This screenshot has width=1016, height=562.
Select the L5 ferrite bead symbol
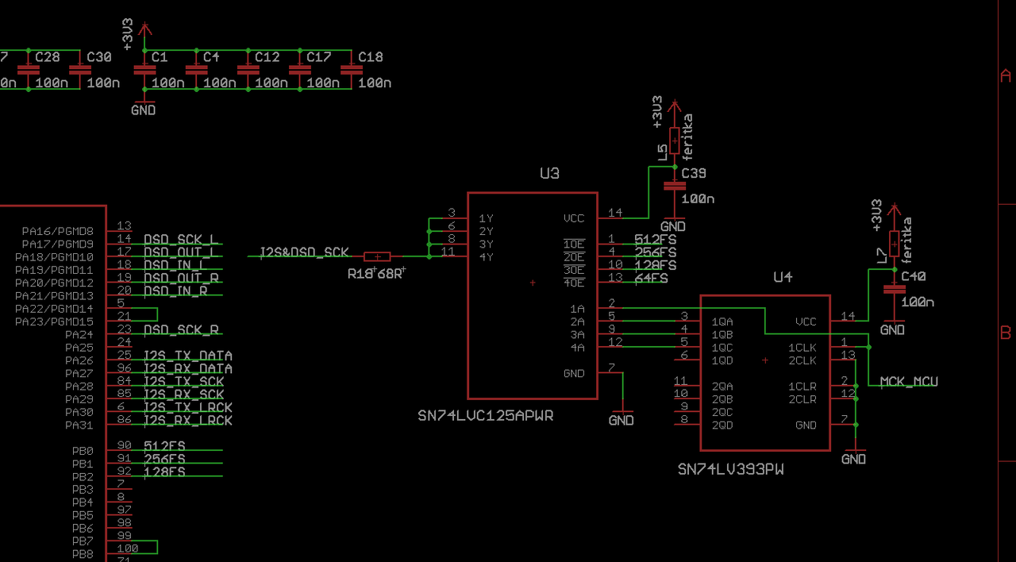[x=674, y=141]
